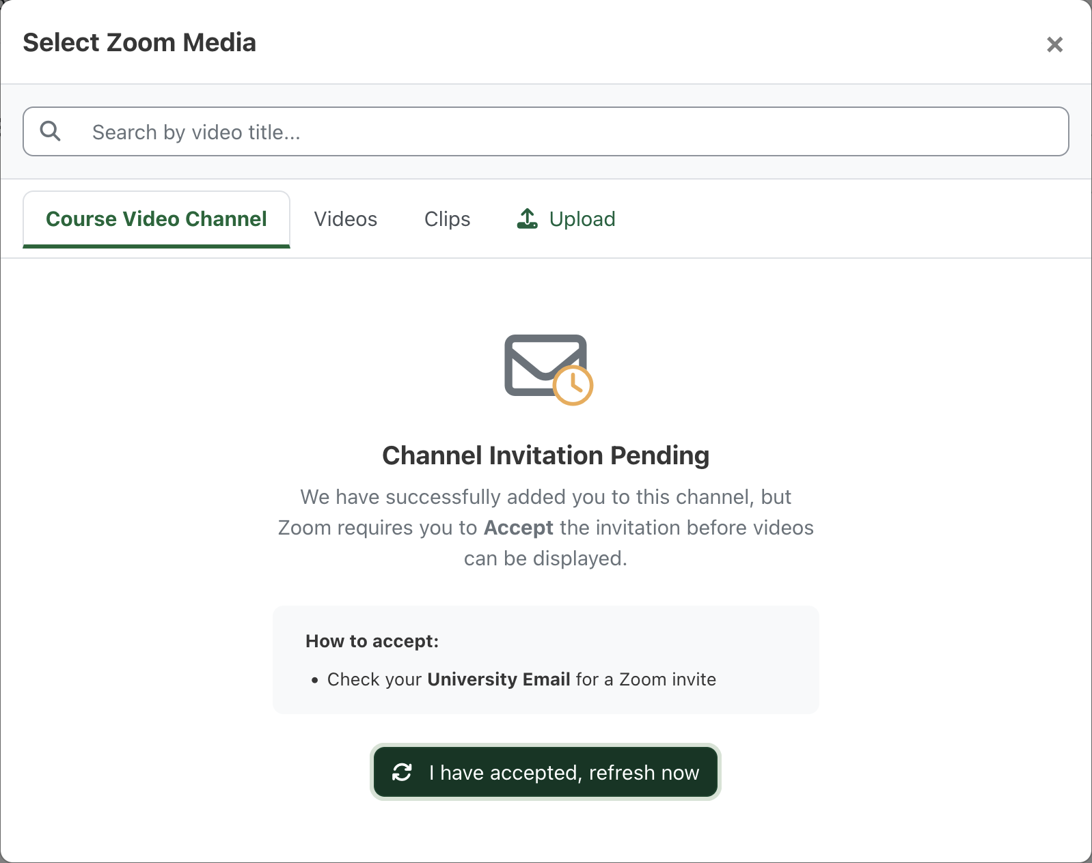This screenshot has height=863, width=1092.
Task: Click the How to accept label
Action: point(372,641)
